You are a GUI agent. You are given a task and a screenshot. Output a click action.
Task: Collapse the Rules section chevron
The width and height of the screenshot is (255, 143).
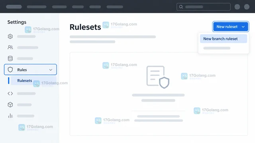[x=51, y=70]
